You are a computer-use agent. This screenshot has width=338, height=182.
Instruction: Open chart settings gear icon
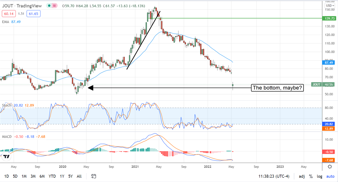click(x=330, y=167)
